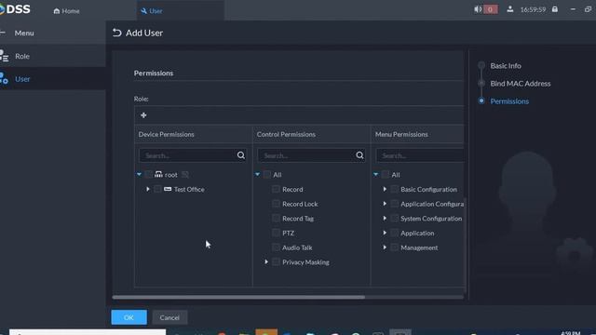Expand the Basic Configuration node
The height and width of the screenshot is (335, 596).
[385, 189]
